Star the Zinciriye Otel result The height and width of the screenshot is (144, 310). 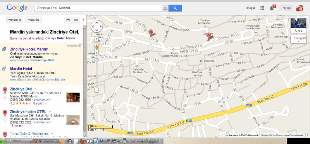5,98
